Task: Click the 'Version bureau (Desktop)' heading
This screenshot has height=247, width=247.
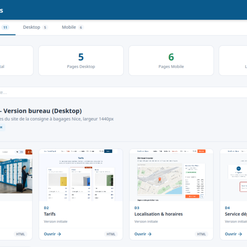Action: pyautogui.click(x=42, y=111)
